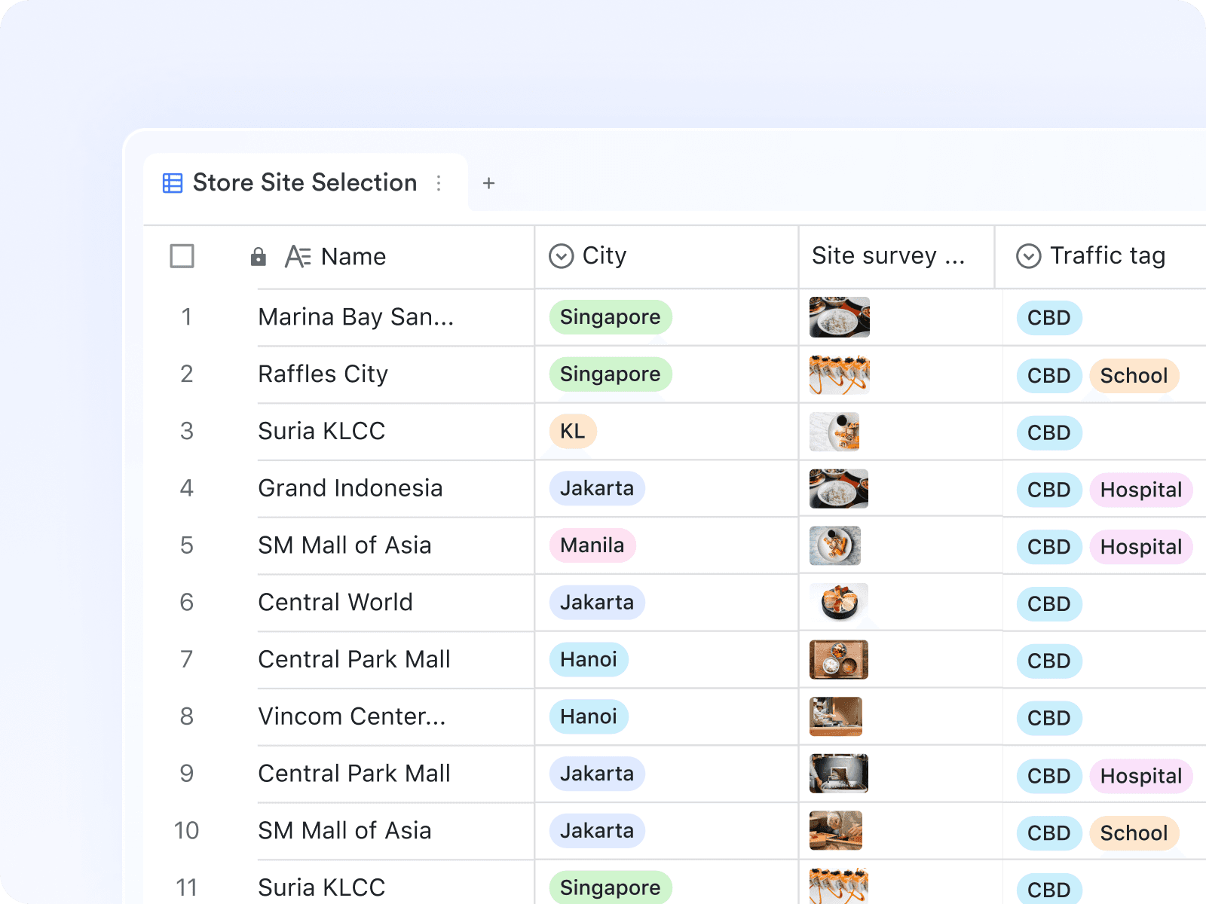Screen dimensions: 1206x904
Task: Select row number 10
Action: [x=187, y=831]
